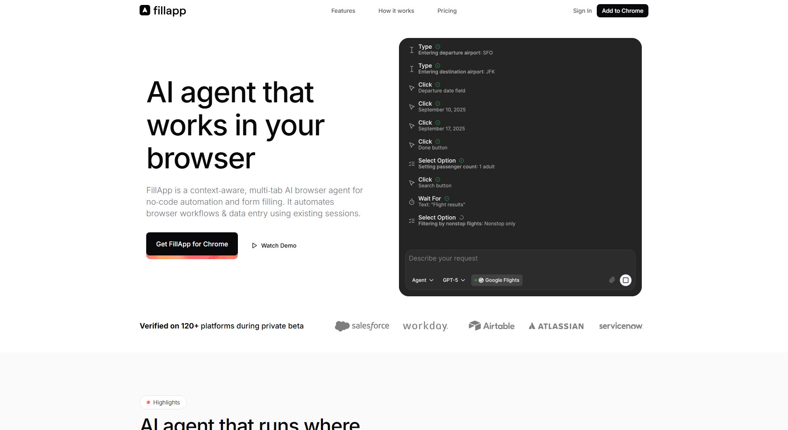Go to How it works section
This screenshot has height=430, width=788.
[x=396, y=11]
